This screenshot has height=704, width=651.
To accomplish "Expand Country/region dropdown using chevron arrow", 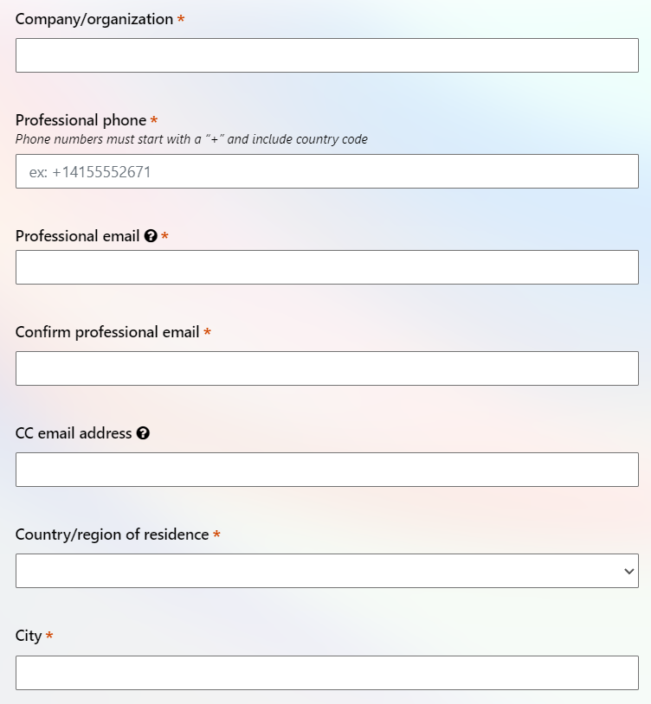I will (x=629, y=571).
